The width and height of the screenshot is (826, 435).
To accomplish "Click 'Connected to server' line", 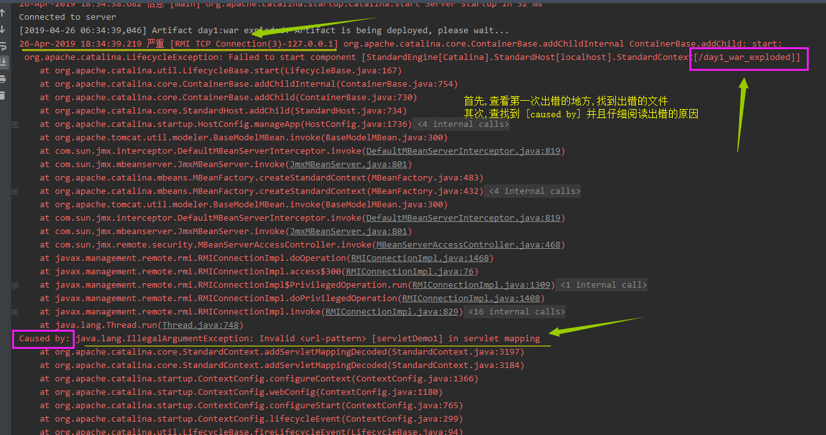I will [x=68, y=17].
